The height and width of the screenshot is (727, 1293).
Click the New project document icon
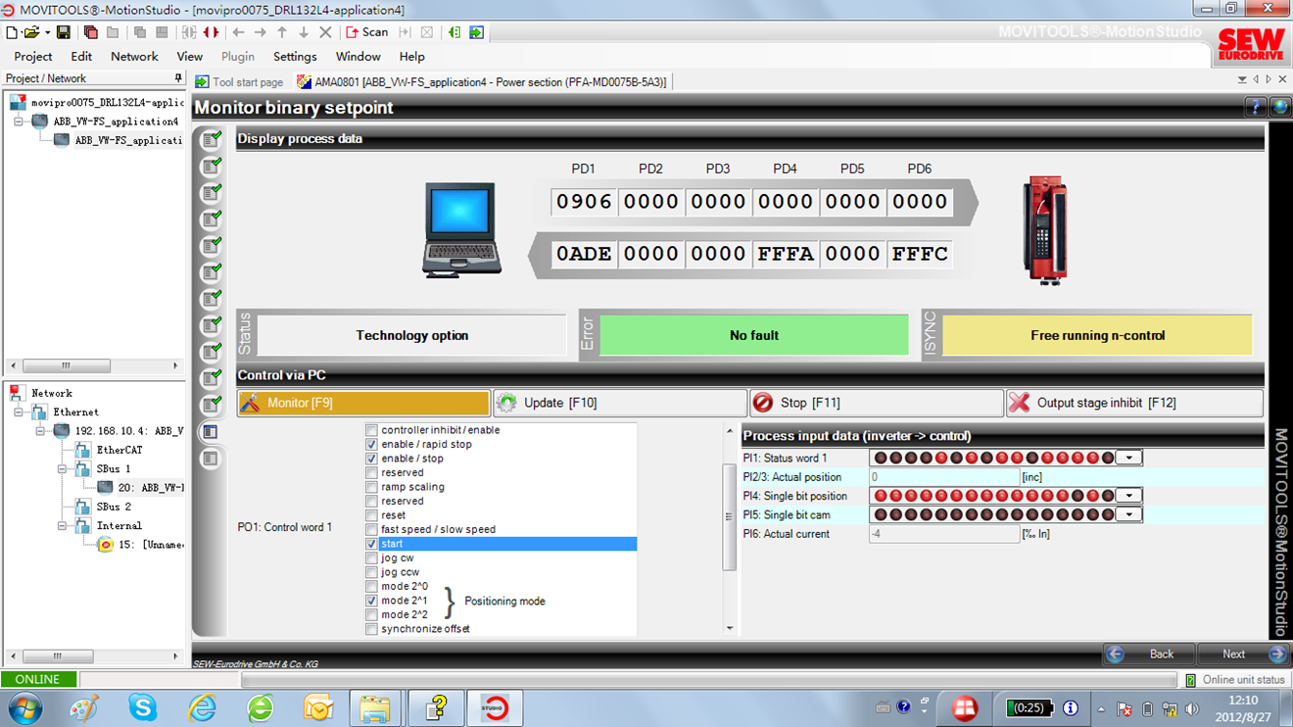pyautogui.click(x=11, y=32)
